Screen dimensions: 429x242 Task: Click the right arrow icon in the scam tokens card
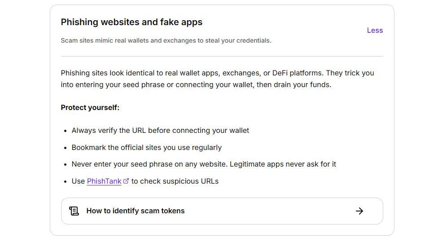[x=359, y=211]
